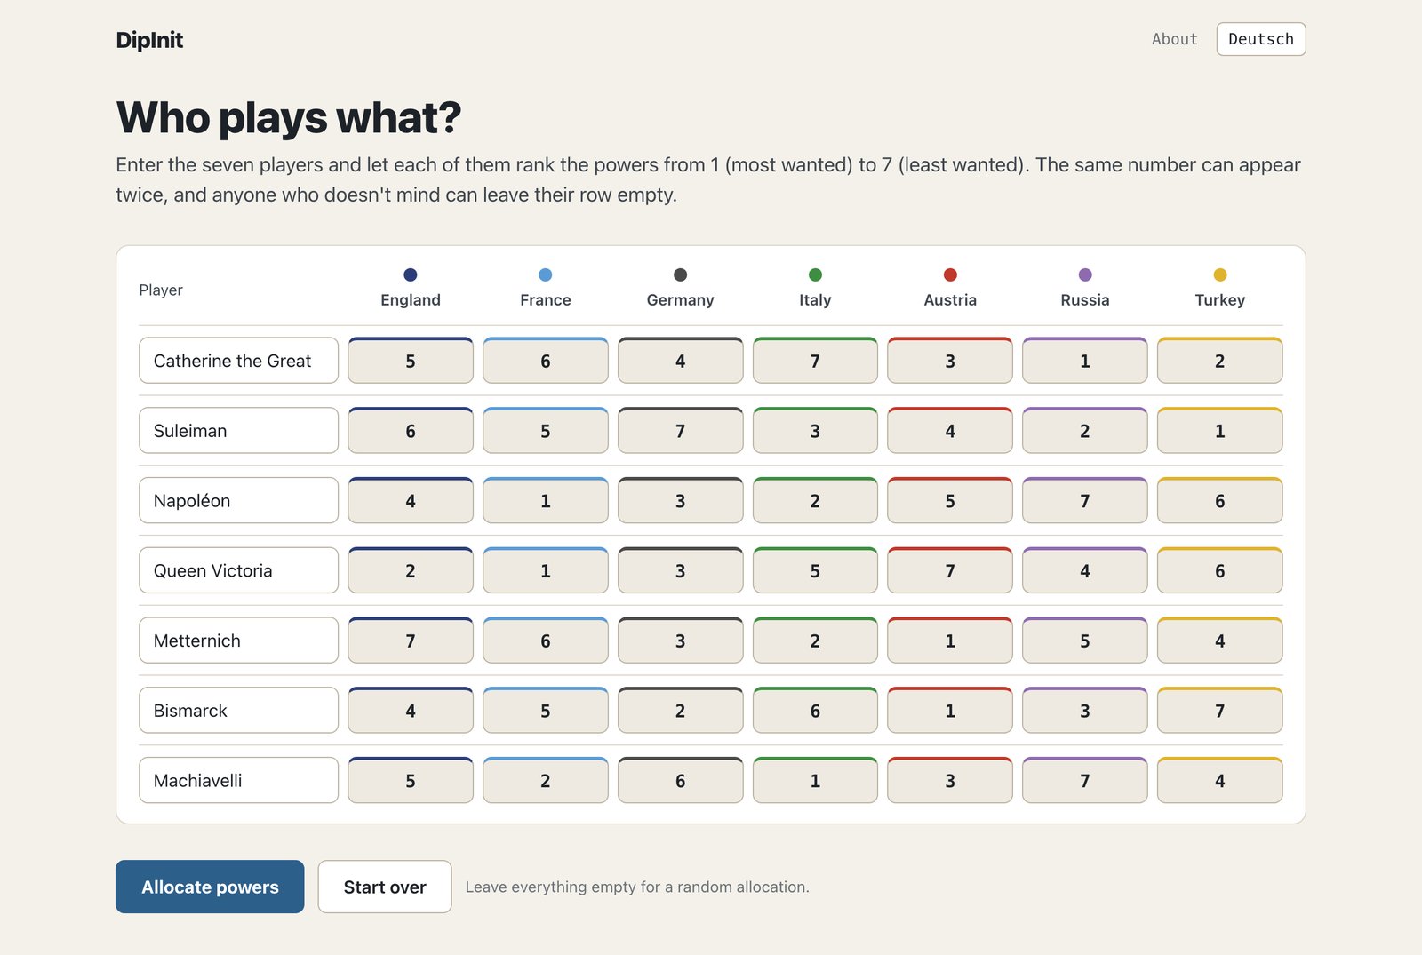Click Machiavelli's Italy rank field
The height and width of the screenshot is (955, 1422).
pyautogui.click(x=815, y=780)
